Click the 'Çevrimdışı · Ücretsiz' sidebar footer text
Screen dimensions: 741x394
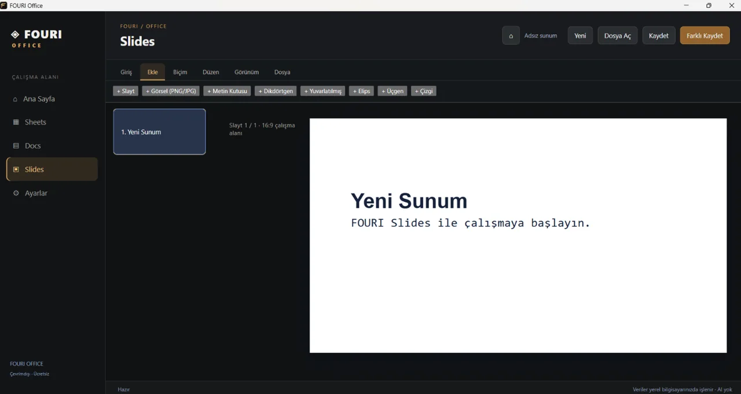pos(30,374)
